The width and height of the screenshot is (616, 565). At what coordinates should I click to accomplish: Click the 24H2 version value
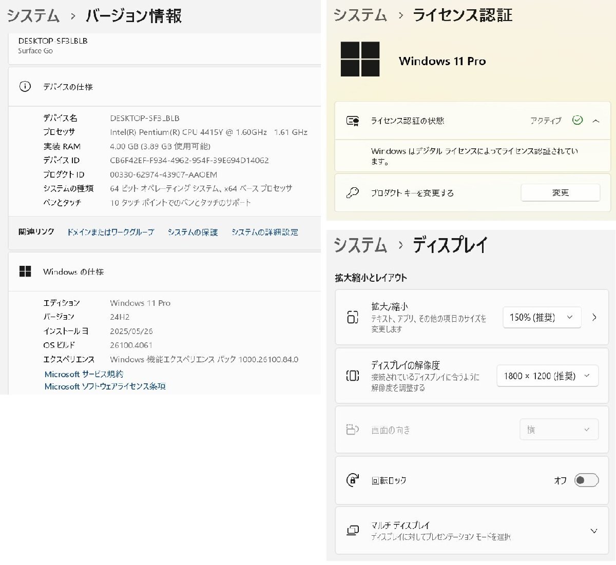tap(120, 317)
